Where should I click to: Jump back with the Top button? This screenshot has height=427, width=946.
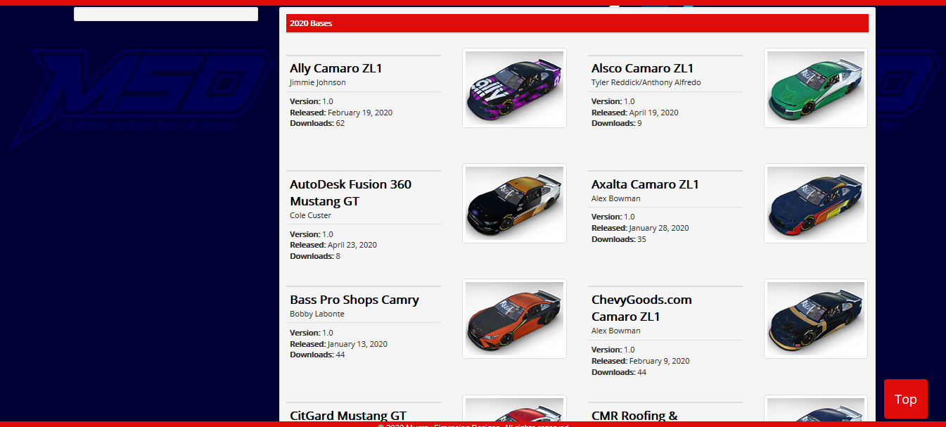906,399
